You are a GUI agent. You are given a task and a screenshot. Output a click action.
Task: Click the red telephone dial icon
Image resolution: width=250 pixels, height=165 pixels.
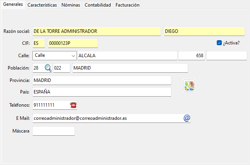point(73,105)
